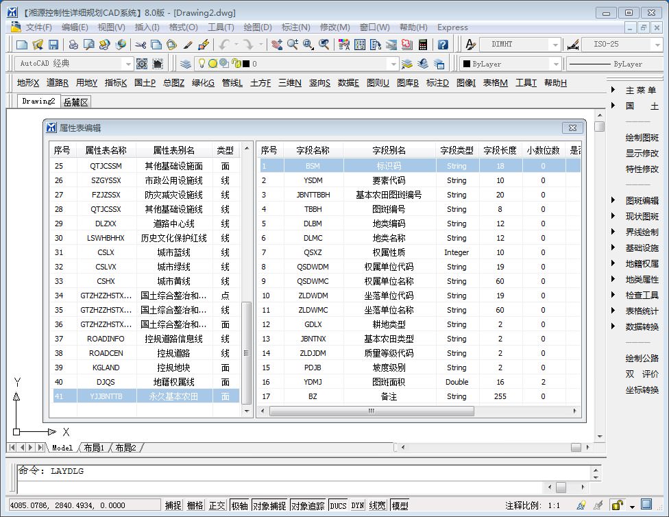Open the 用地Y menu

click(86, 83)
